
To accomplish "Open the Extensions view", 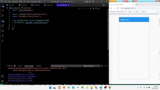I will (2, 26).
